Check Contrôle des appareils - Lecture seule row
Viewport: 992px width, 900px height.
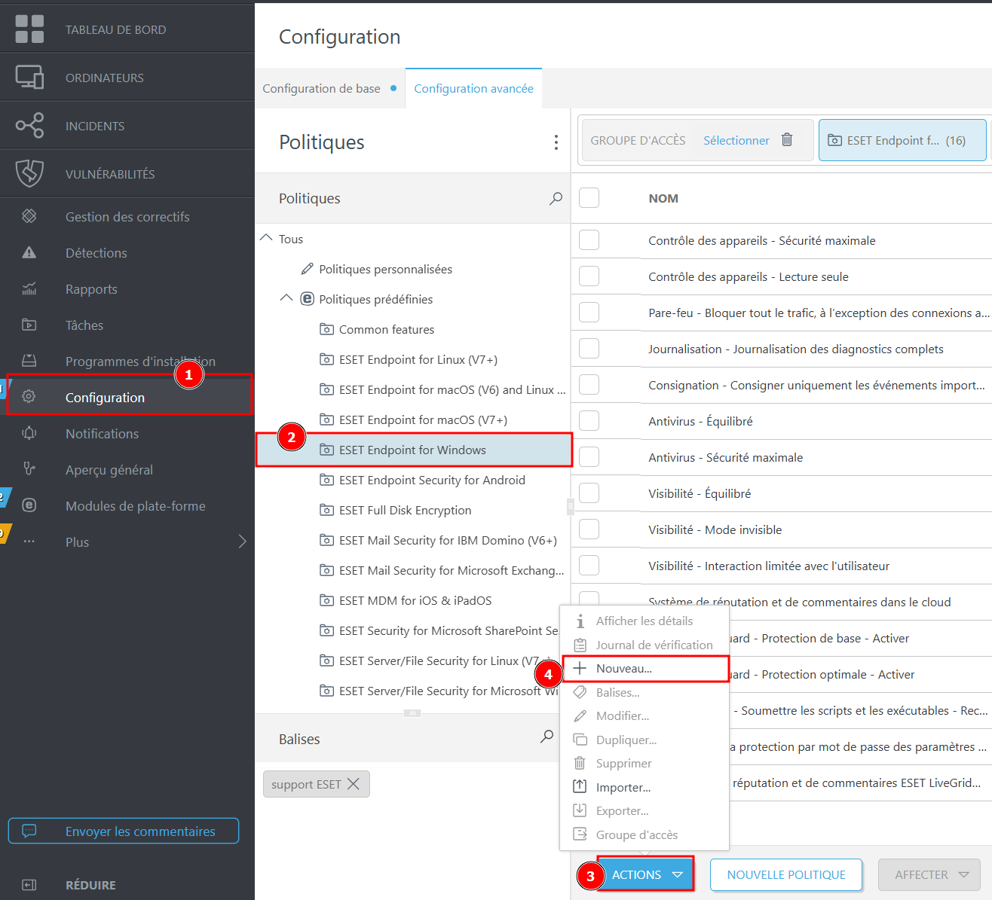tap(589, 276)
